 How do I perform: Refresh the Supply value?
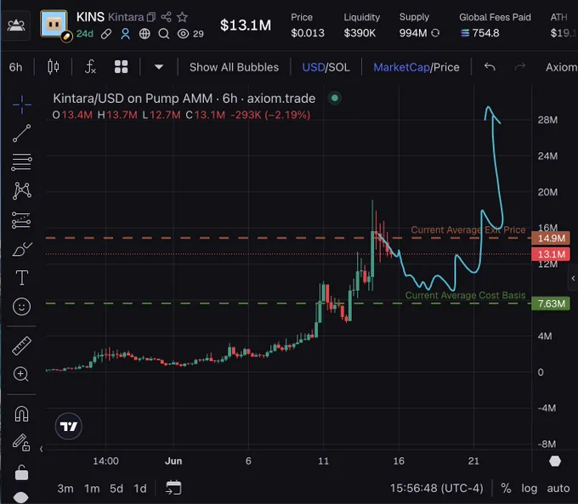pos(435,33)
